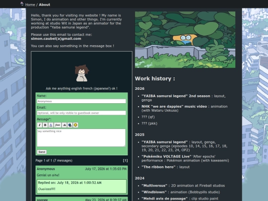Click the 'Ouaiisss!!!!' reply text
The image size is (268, 201).
47,189
